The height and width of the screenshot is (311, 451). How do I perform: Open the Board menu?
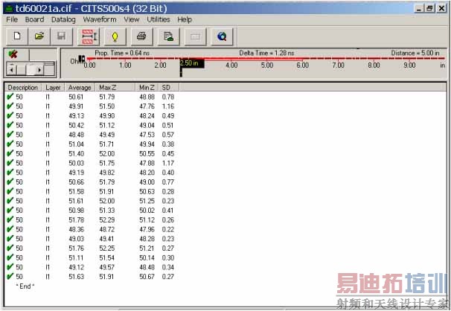(34, 19)
